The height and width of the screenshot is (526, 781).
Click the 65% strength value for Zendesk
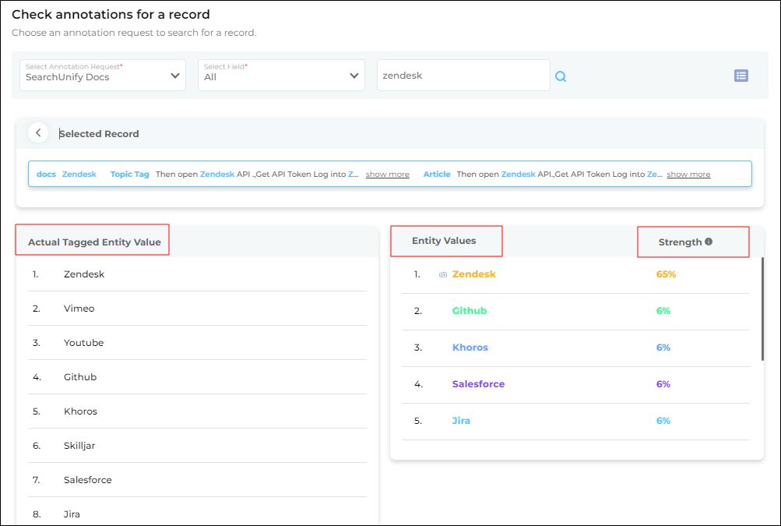[666, 274]
